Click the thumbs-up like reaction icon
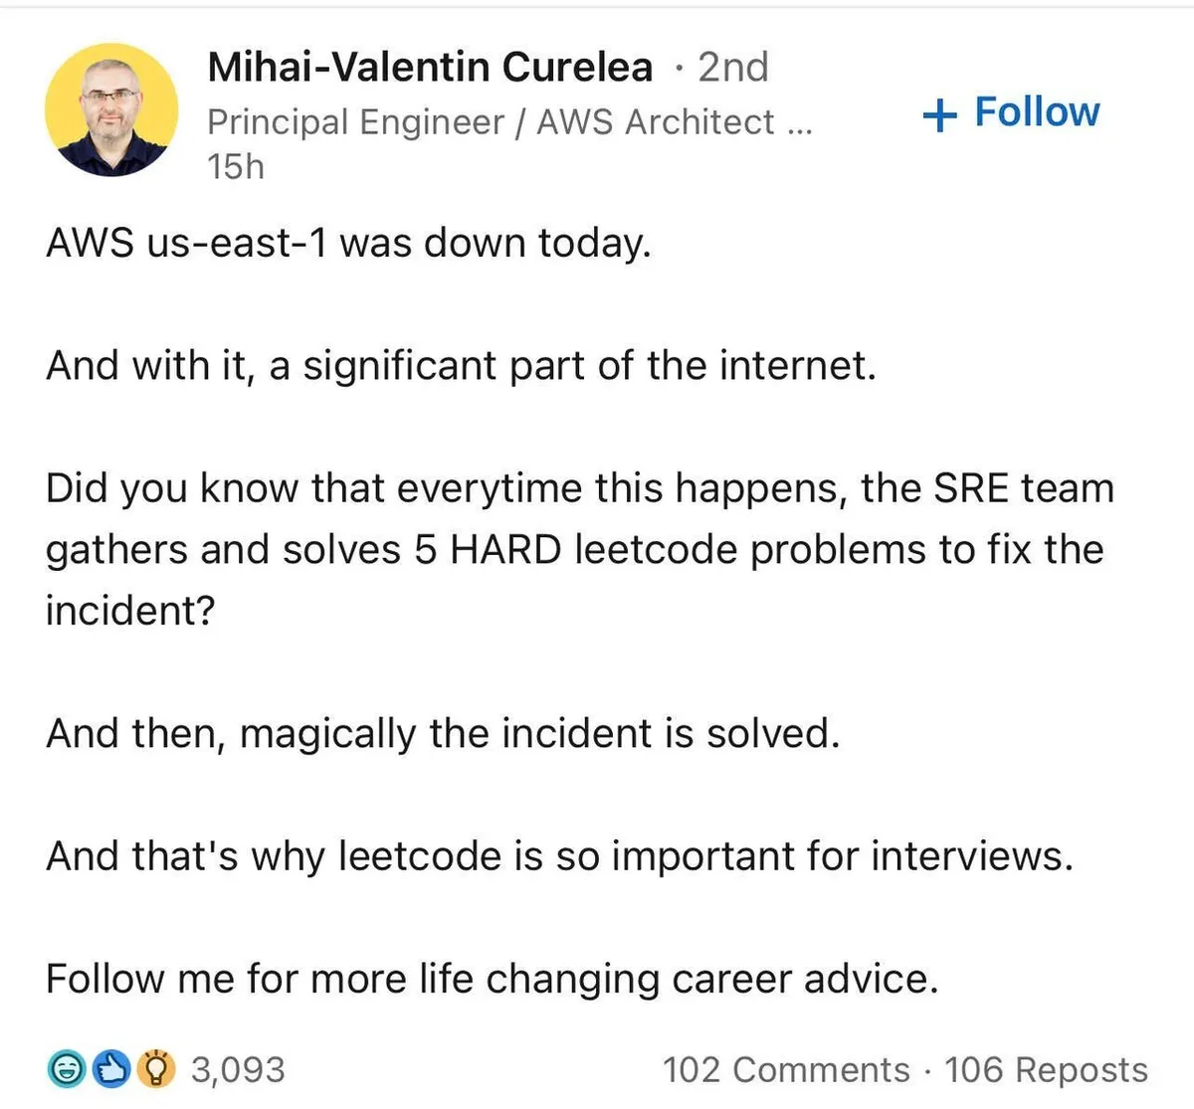The width and height of the screenshot is (1194, 1109). [111, 1069]
